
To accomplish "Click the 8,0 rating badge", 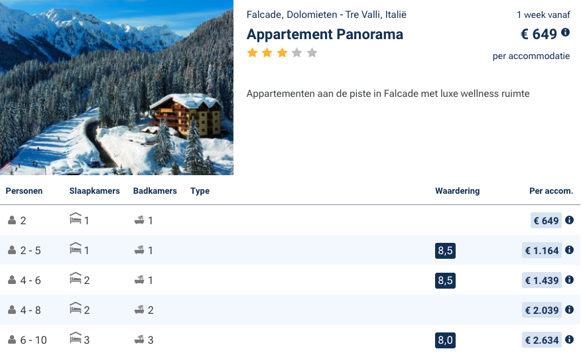I will pos(445,340).
